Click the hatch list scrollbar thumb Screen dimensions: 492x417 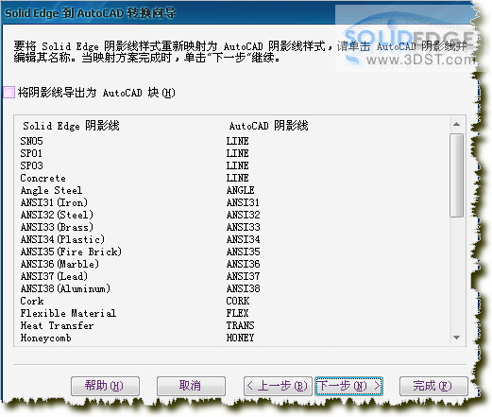(x=456, y=175)
